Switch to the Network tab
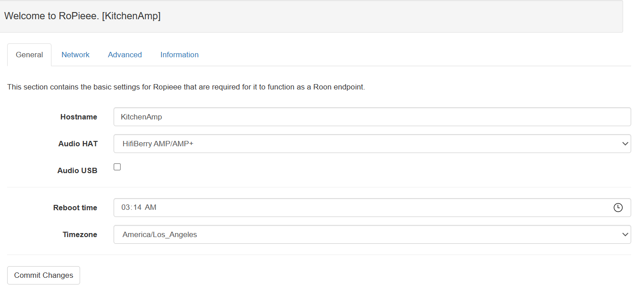641x293 pixels. coord(75,54)
